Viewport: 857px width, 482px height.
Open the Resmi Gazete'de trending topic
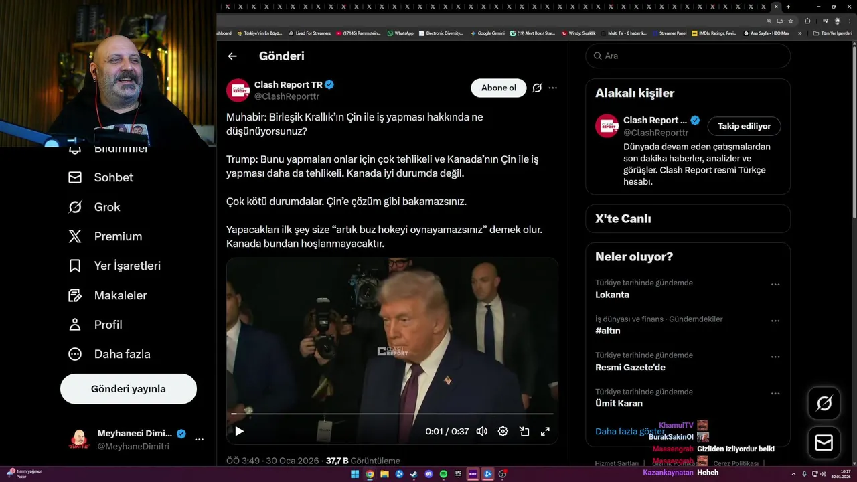pyautogui.click(x=630, y=367)
